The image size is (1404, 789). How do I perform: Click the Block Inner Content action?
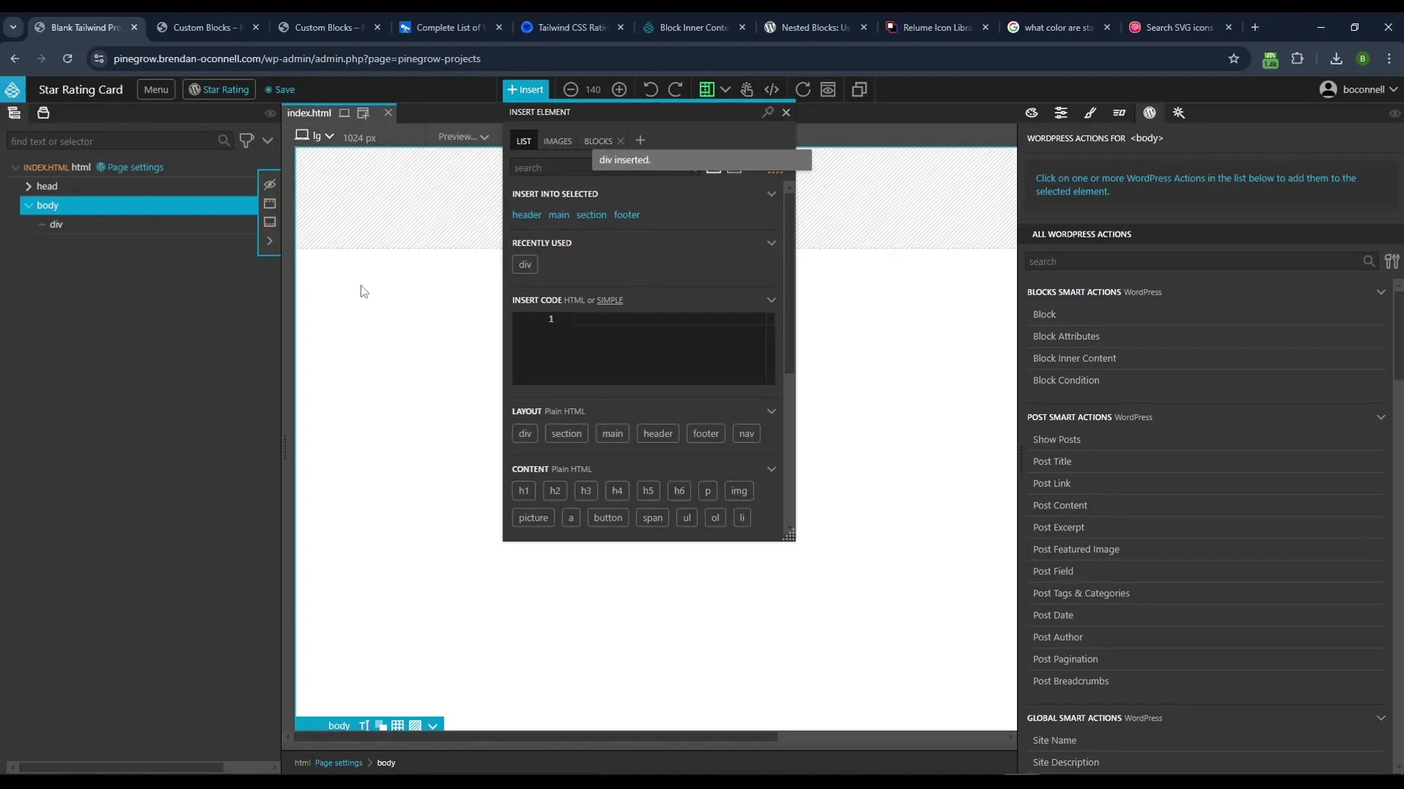pos(1074,358)
